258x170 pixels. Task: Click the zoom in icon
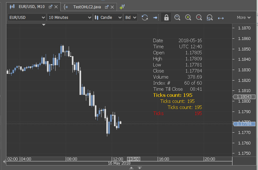click(188, 18)
